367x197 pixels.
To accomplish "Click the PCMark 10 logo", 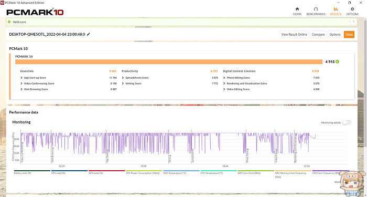I will pos(35,12).
